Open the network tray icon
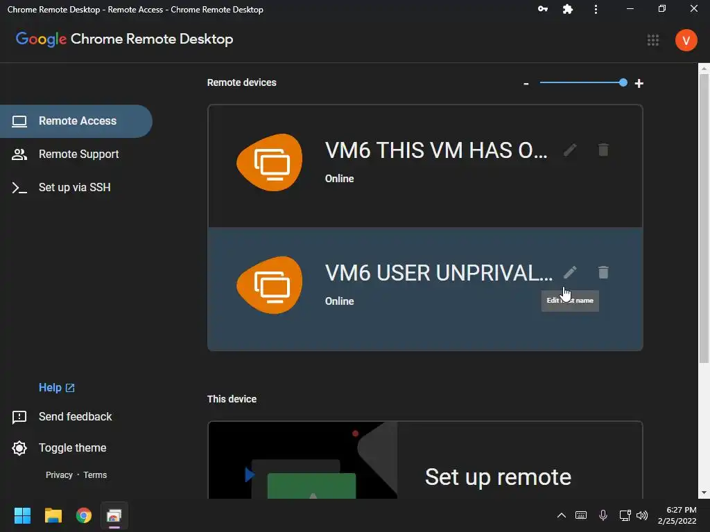 pyautogui.click(x=625, y=515)
